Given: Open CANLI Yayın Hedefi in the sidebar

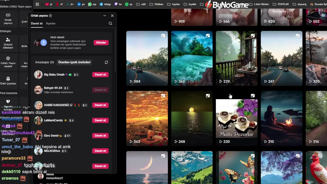Looking at the screenshot, I should coord(8,62).
